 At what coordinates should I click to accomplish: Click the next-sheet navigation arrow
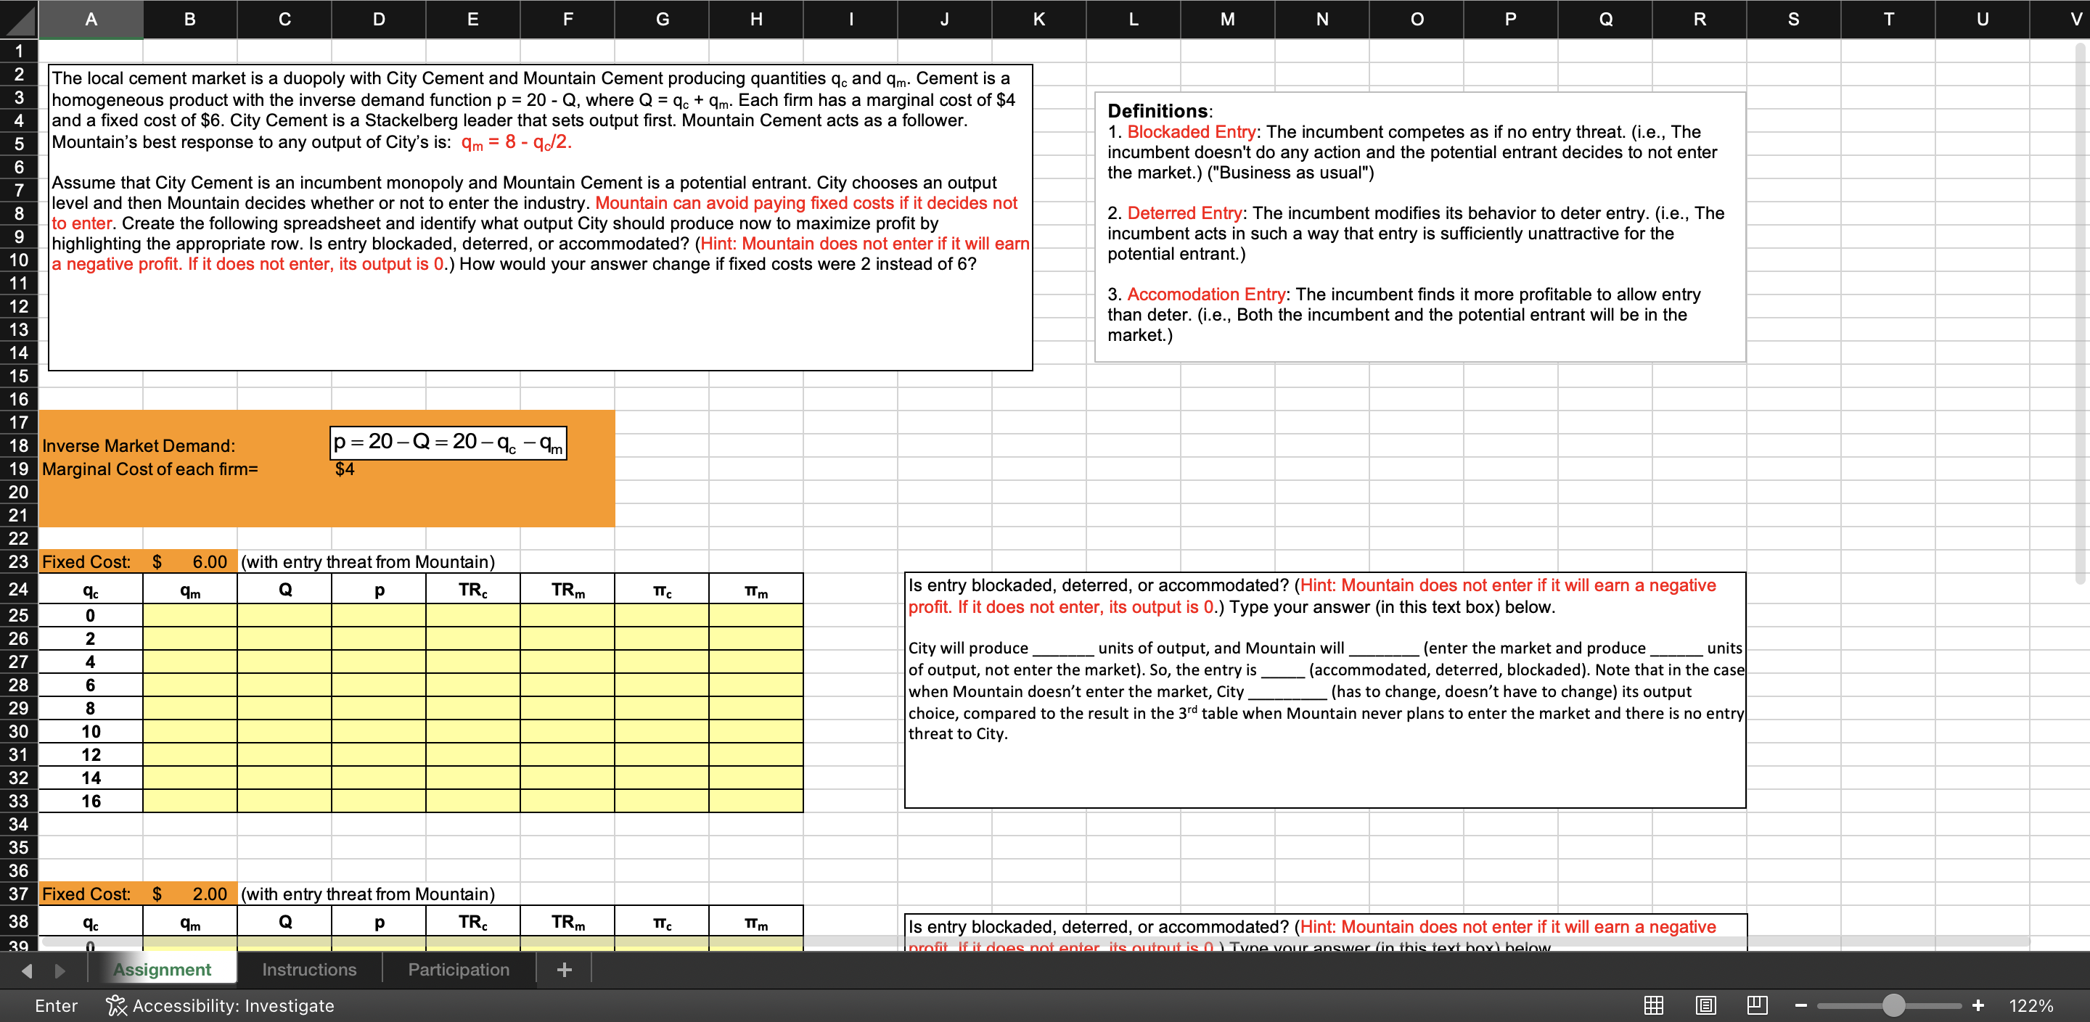(58, 968)
